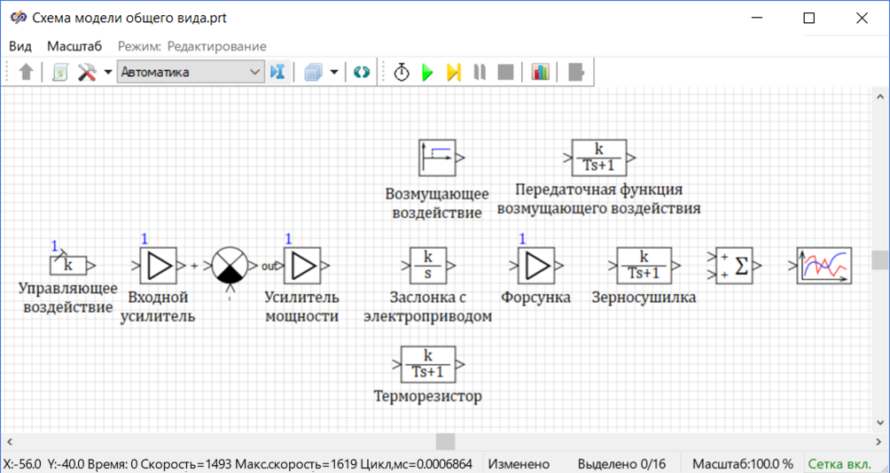The image size is (890, 473).
Task: Click the script page icon in toolbar
Action: click(59, 73)
